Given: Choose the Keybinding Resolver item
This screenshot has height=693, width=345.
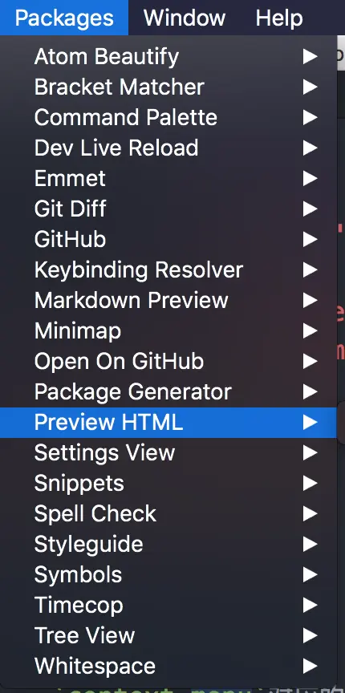Looking at the screenshot, I should 168,270.
